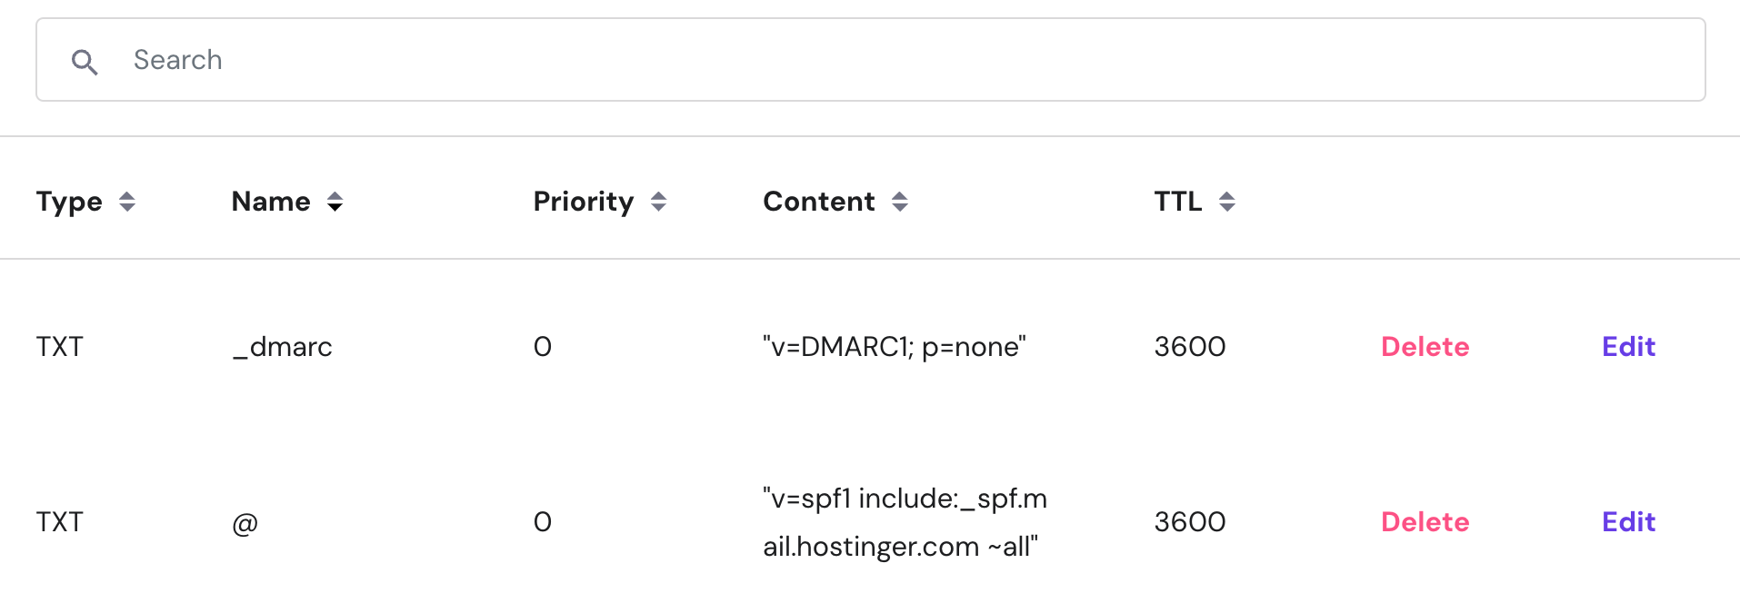
Task: Edit the _dmarc TXT record
Action: click(1628, 347)
